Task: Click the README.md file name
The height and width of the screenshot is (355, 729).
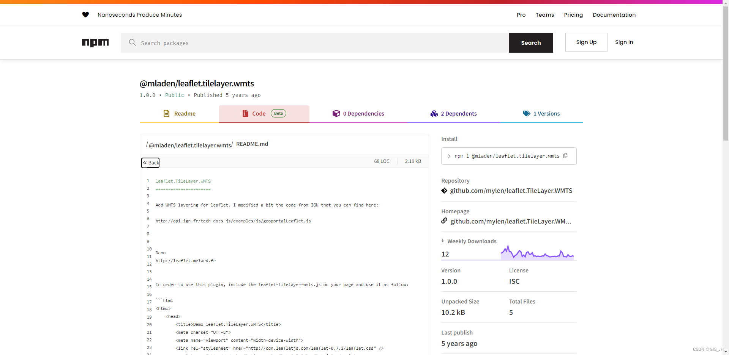Action: (x=252, y=144)
